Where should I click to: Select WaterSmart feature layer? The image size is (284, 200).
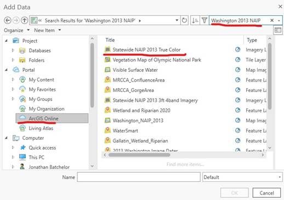point(126,130)
